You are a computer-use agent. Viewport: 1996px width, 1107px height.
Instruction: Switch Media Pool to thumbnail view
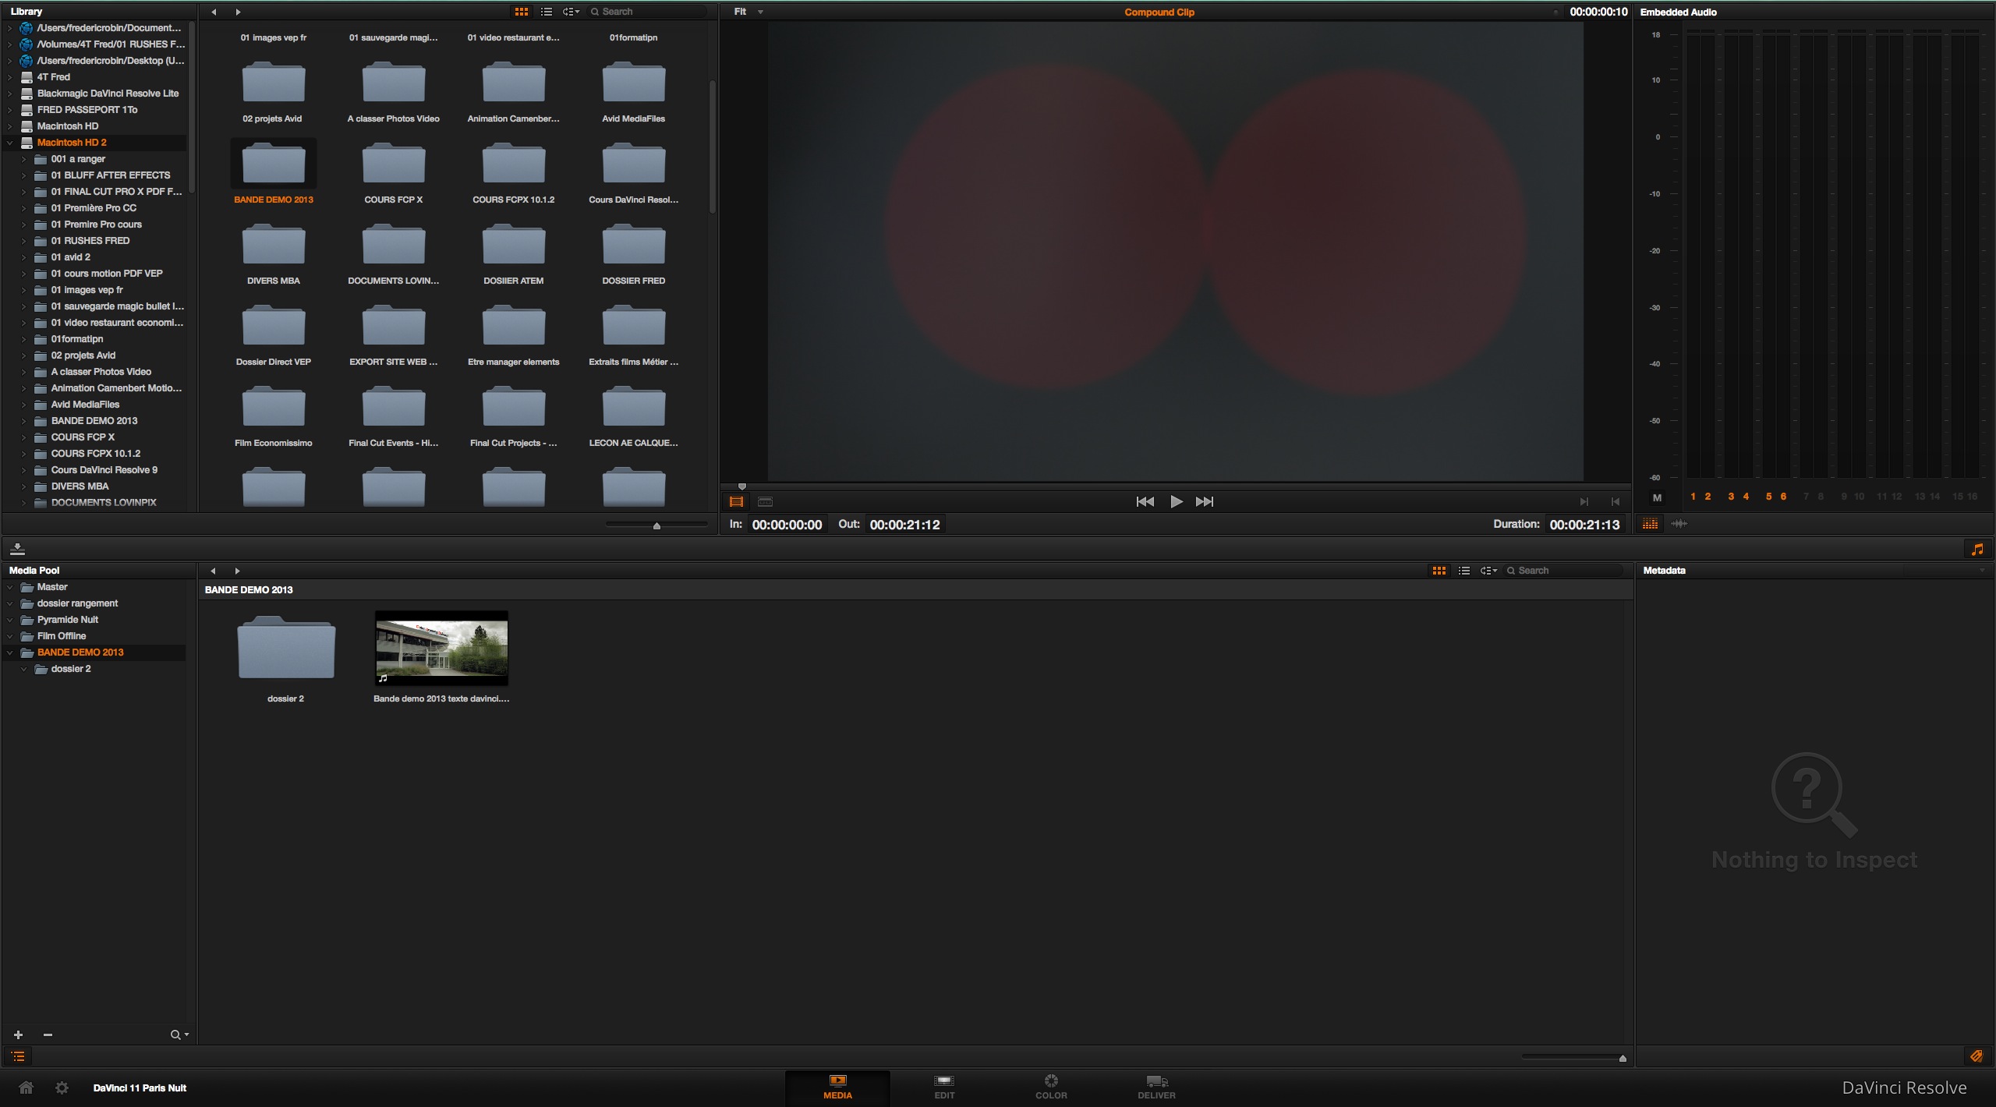[1439, 570]
